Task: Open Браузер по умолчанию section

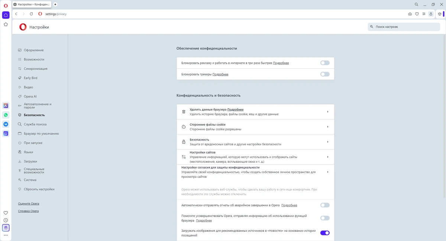Action: pyautogui.click(x=41, y=133)
